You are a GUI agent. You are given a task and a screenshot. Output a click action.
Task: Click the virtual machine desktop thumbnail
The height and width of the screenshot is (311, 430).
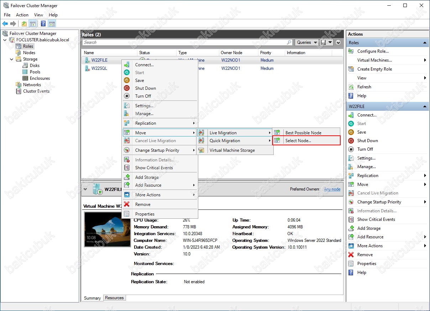click(107, 229)
